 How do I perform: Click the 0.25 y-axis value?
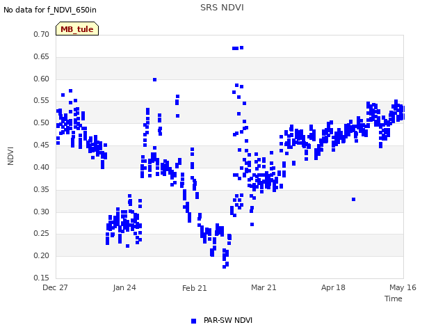pyautogui.click(x=41, y=234)
